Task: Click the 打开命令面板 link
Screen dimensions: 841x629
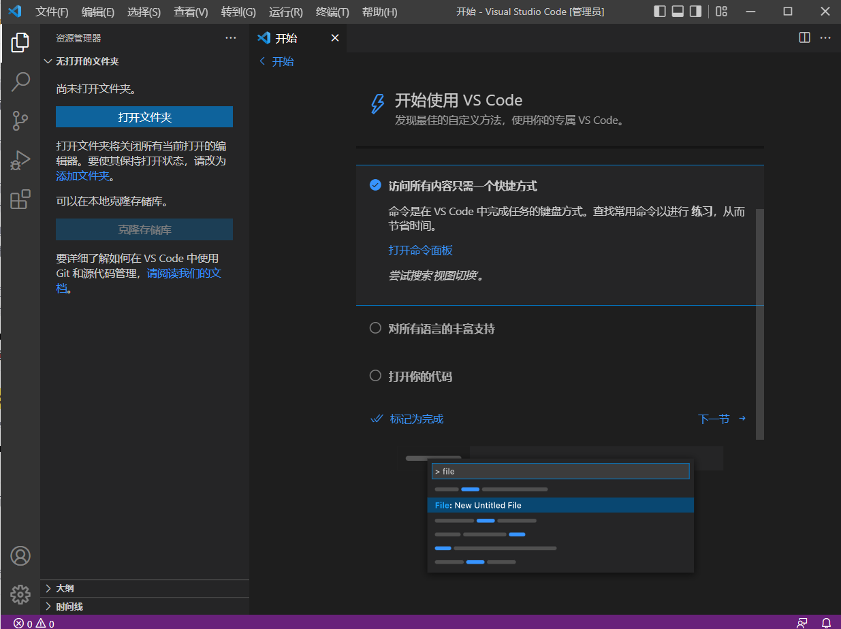Action: 421,251
